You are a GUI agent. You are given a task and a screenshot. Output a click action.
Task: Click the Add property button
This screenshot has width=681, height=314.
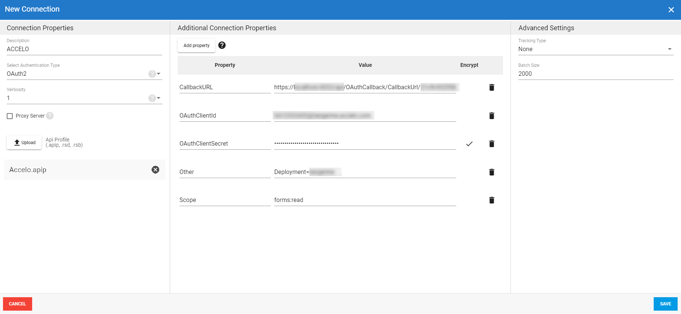(196, 46)
